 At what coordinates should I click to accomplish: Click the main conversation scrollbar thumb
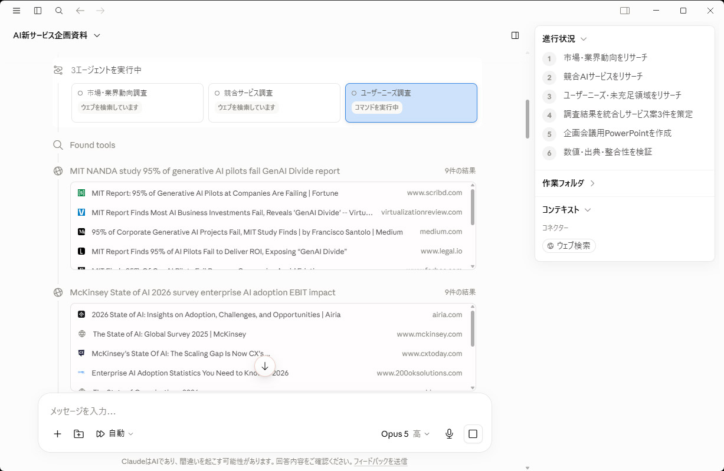click(528, 119)
